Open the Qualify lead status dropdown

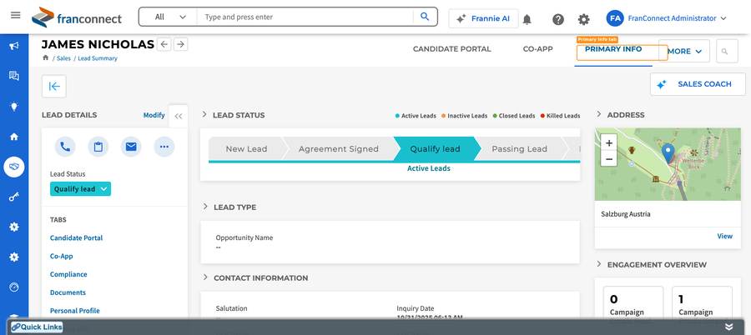80,189
